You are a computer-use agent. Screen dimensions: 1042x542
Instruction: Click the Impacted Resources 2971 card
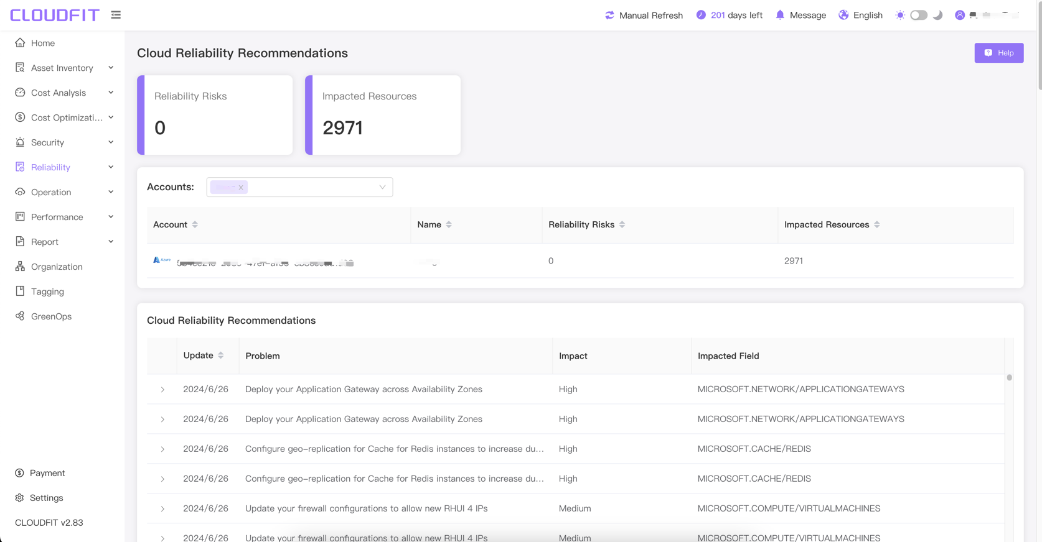pos(383,115)
